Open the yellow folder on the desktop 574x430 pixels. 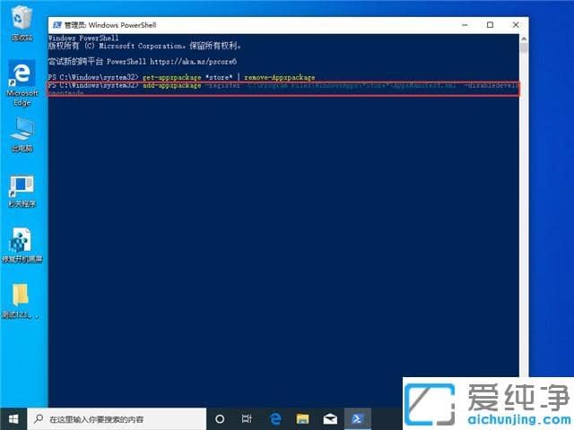point(21,300)
